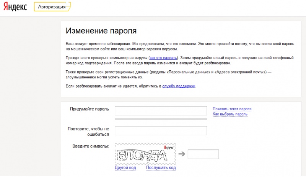
Task: Click the captcha image with distorted letters
Action: click(145, 154)
